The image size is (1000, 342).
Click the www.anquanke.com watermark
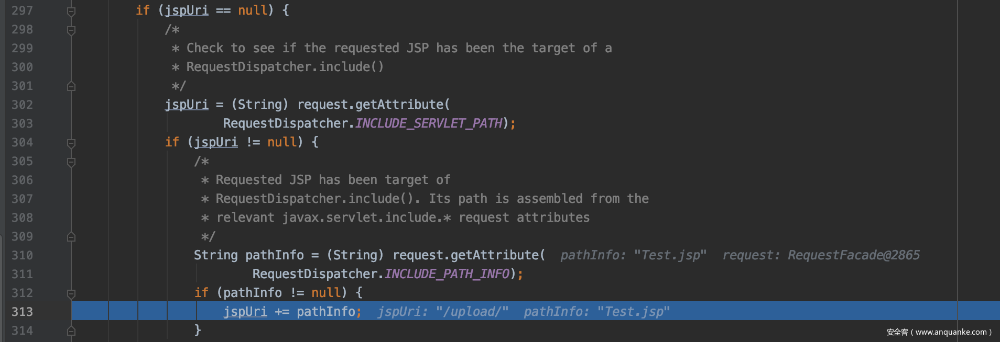[x=939, y=332]
